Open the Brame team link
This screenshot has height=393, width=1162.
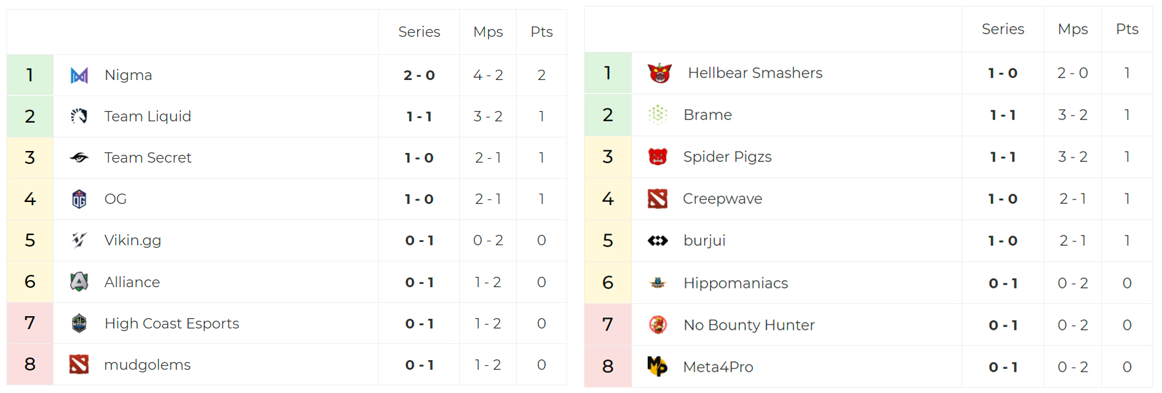pyautogui.click(x=707, y=115)
